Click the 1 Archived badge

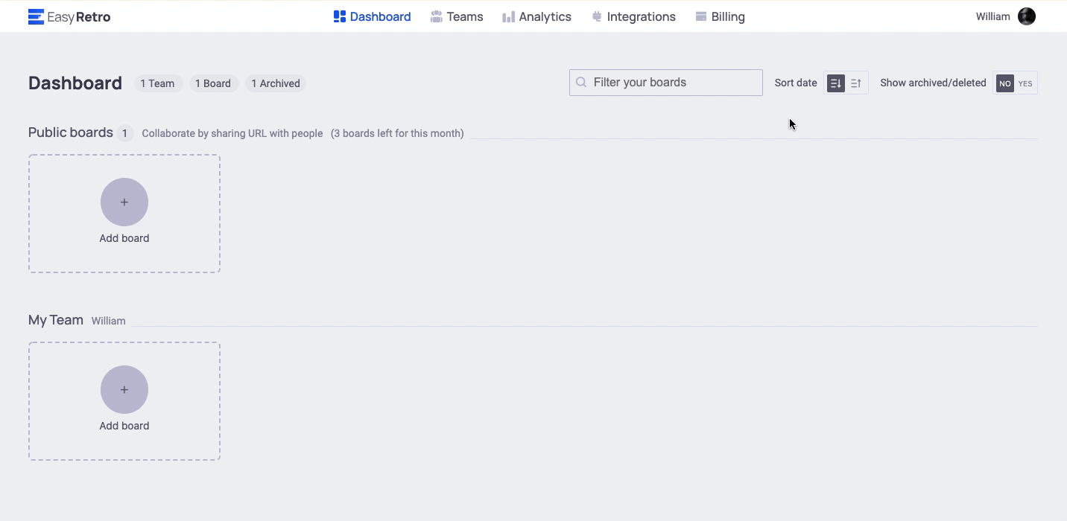pos(275,83)
